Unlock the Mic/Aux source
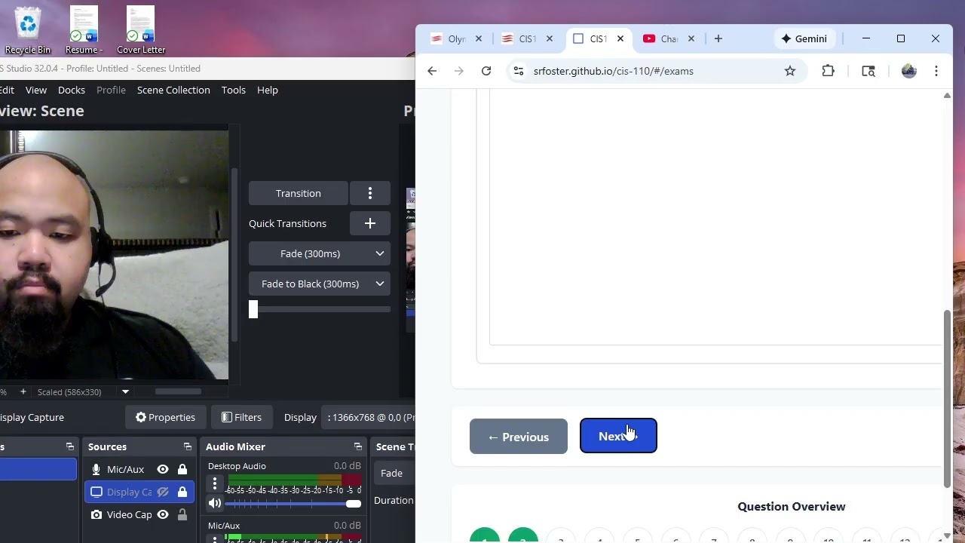This screenshot has height=543, width=965. pos(182,469)
